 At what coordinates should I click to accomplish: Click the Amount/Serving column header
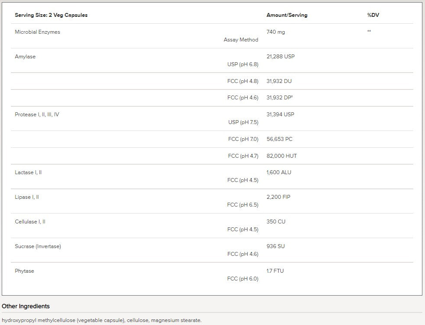[287, 15]
